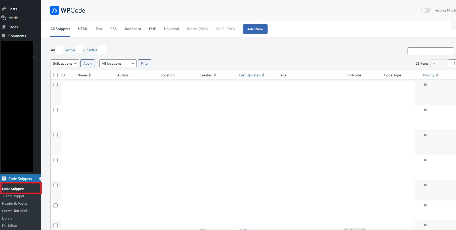Screen dimensions: 456x230
Task: Focus the snippet search input field
Action: pos(431,51)
